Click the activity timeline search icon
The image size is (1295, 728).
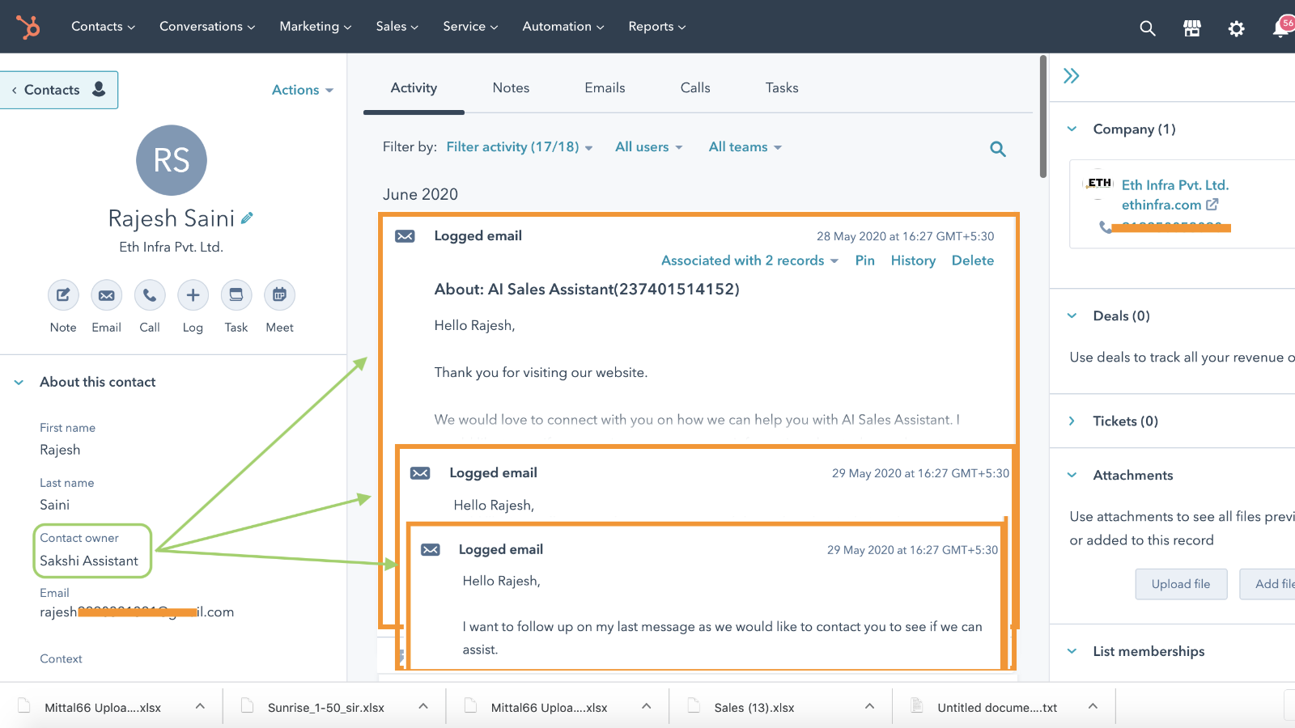pos(998,149)
